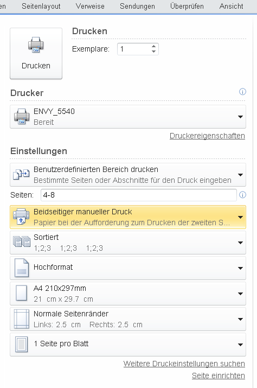Expand the 1 Seite pro Blatt dropdown

(x=240, y=345)
